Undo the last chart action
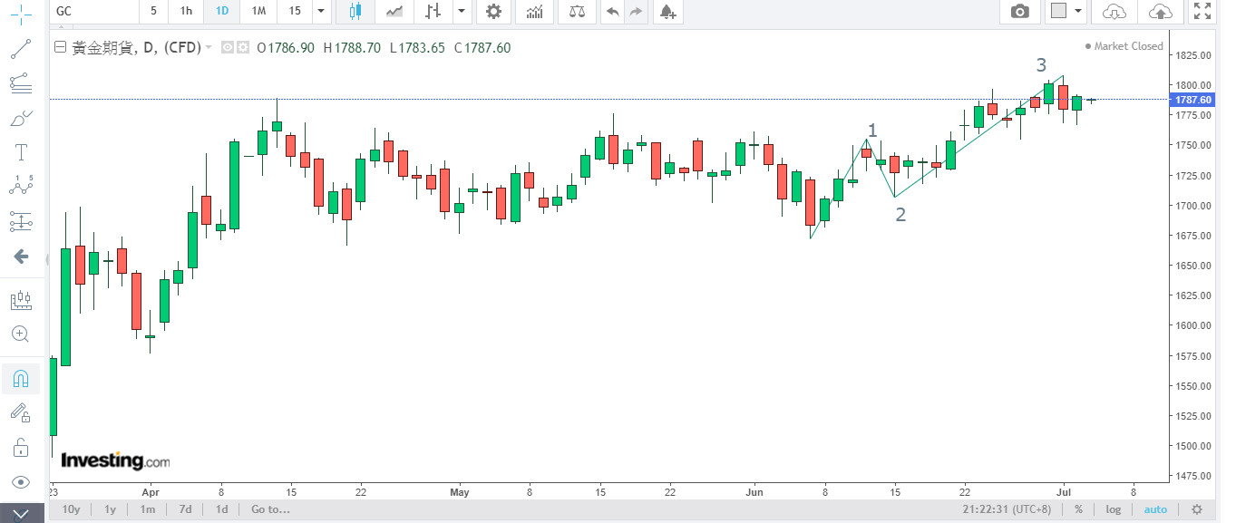The image size is (1236, 523). point(613,12)
